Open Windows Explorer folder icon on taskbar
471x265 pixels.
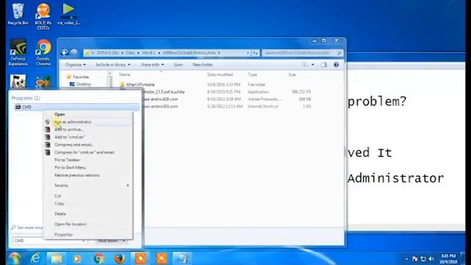pos(56,258)
